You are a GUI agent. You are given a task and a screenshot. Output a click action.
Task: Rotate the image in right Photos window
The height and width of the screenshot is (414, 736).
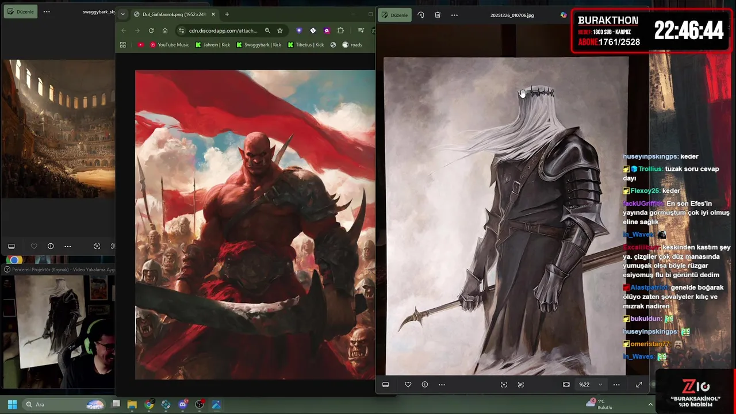click(x=421, y=15)
